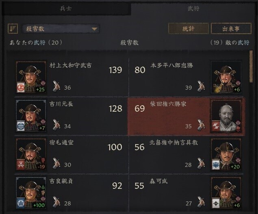This screenshot has height=214, width=258.
Task: Select the 統計 button
Action: 189,28
